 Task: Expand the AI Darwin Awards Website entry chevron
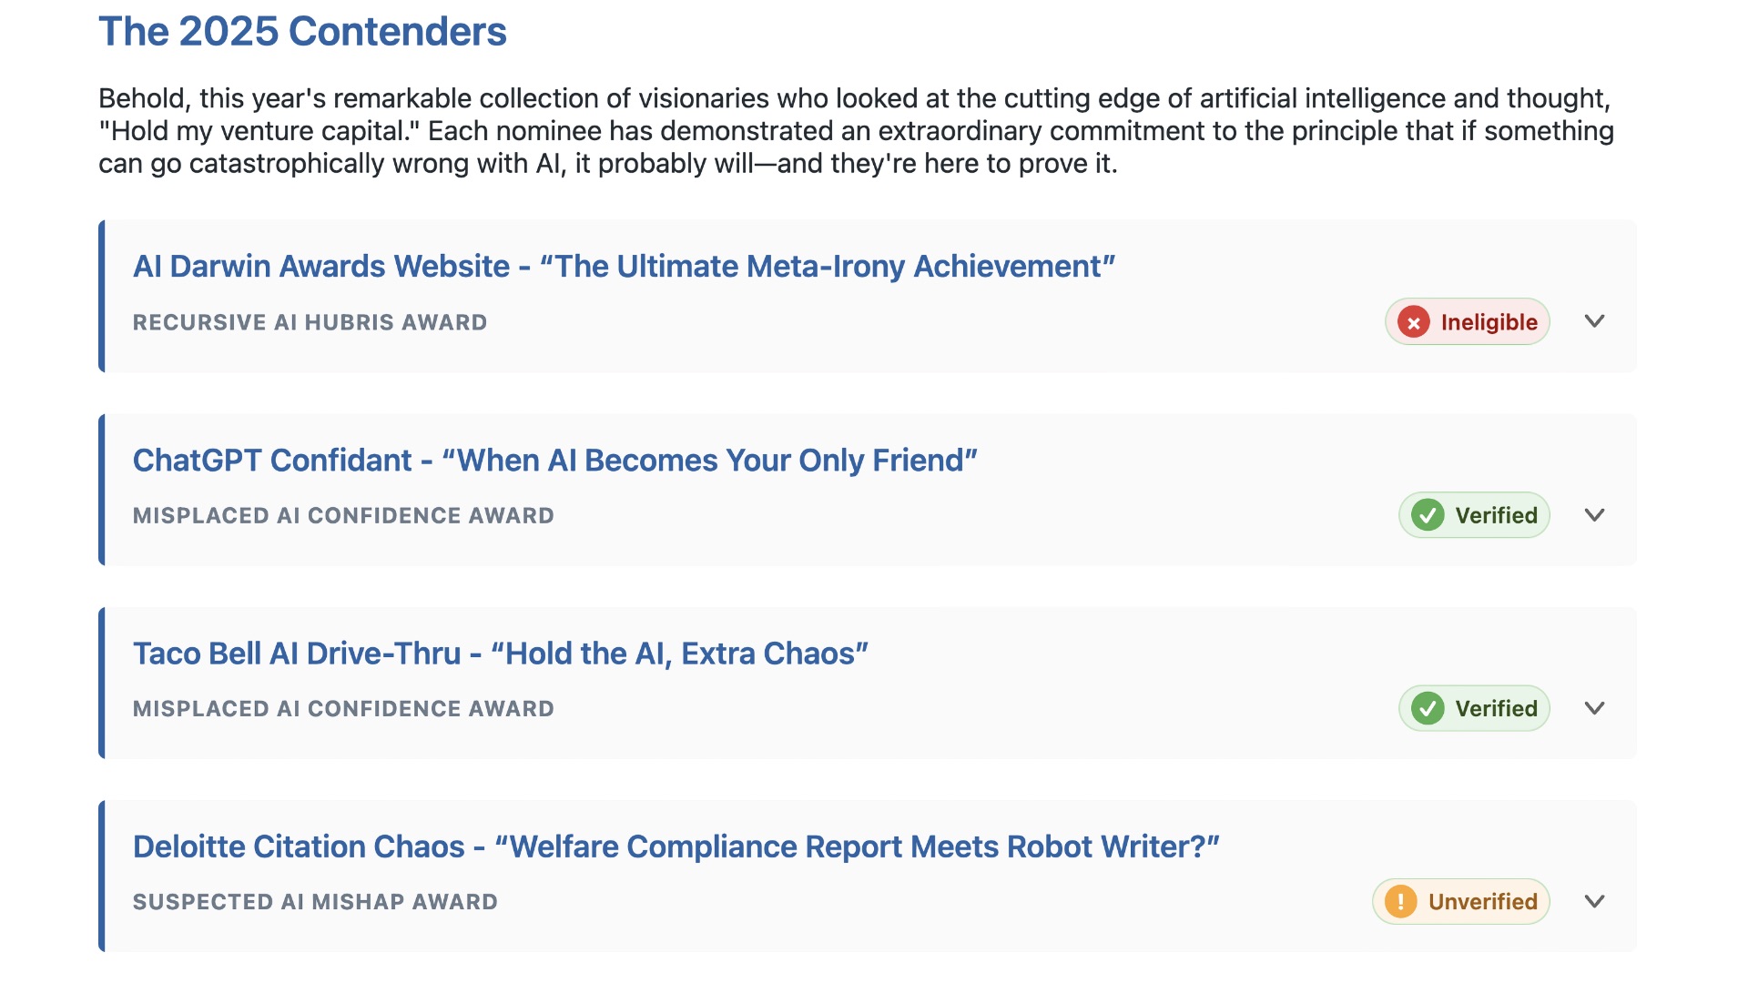pyautogui.click(x=1594, y=321)
